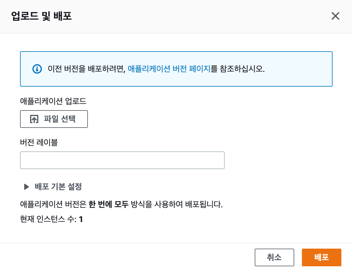Click the bold 한 번에 모두 text
This screenshot has width=352, height=271.
click(x=108, y=204)
